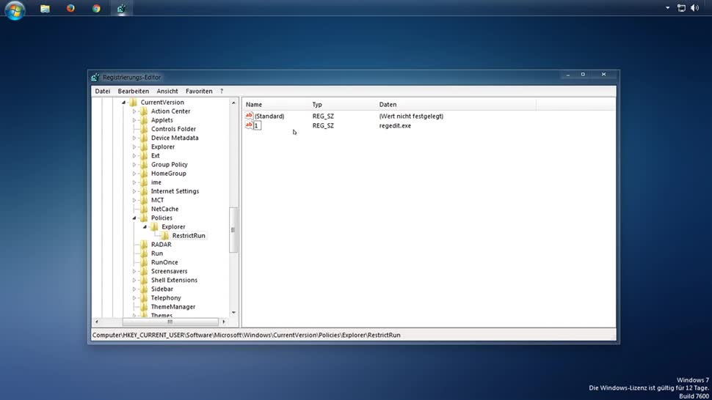Select the Registry Editor taskbar icon
Screen dimensions: 712x400
coord(121,8)
